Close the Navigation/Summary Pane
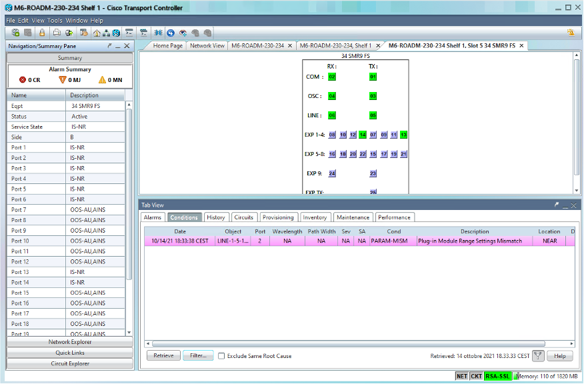 click(127, 46)
